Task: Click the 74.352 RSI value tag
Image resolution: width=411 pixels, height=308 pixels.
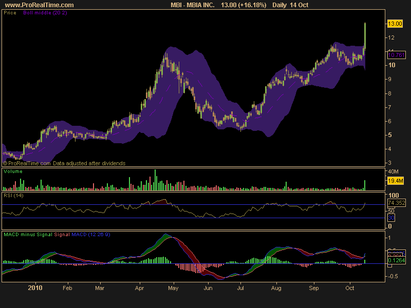Action: point(397,203)
